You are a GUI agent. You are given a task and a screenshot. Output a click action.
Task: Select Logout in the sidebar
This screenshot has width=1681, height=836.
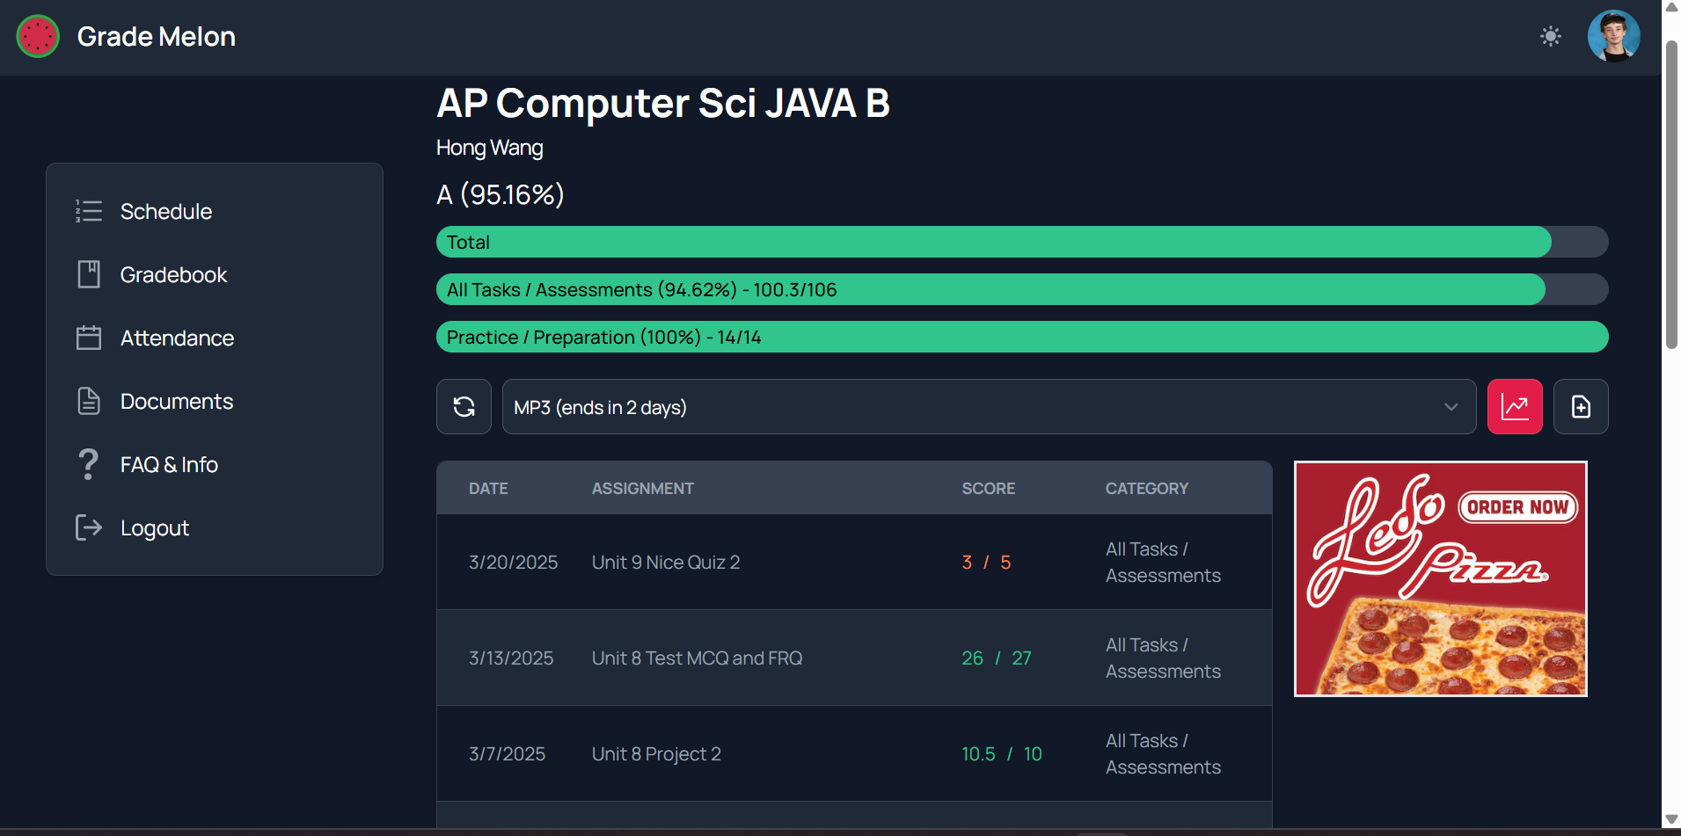(155, 527)
